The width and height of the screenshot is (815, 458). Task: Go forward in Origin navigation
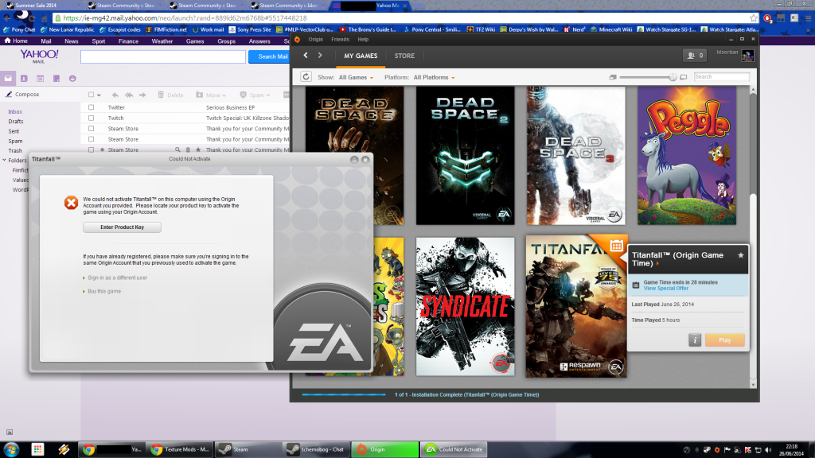click(320, 56)
